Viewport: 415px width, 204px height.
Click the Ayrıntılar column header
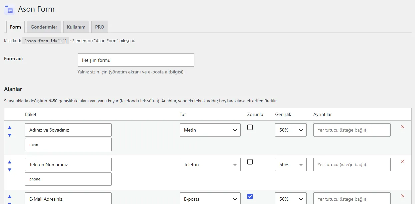coord(322,114)
